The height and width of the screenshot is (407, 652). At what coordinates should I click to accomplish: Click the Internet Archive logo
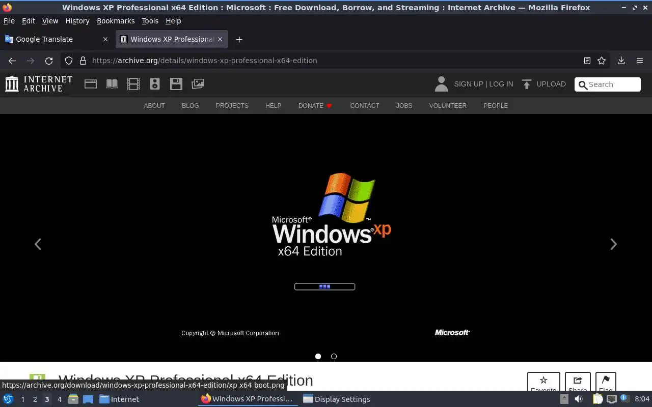click(x=39, y=84)
